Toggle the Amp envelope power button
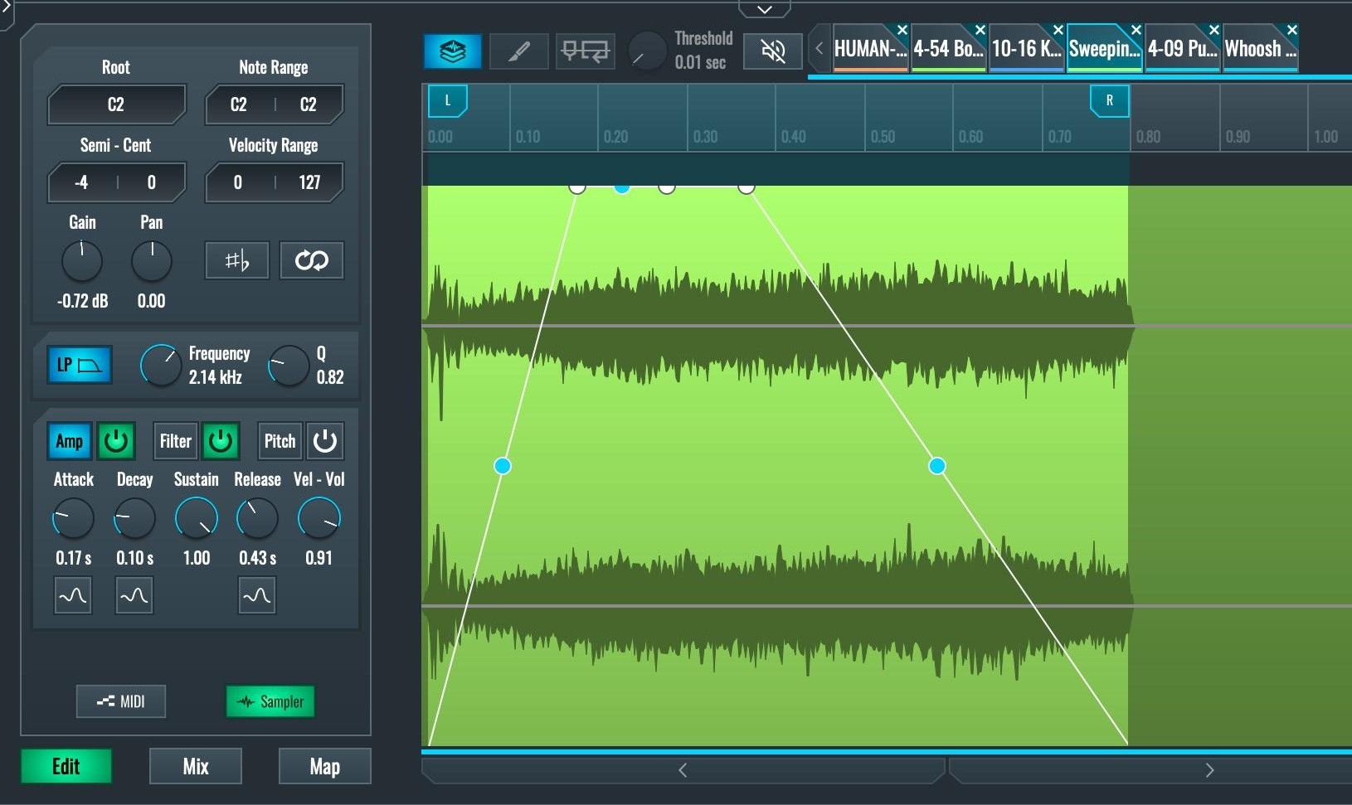Viewport: 1352px width, 805px height. point(116,441)
